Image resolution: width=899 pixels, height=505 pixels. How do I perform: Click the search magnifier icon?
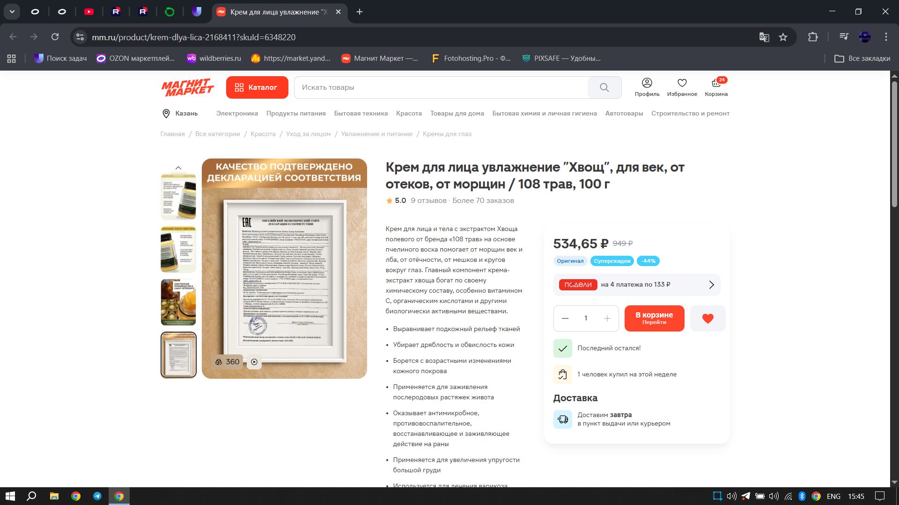[x=604, y=87]
